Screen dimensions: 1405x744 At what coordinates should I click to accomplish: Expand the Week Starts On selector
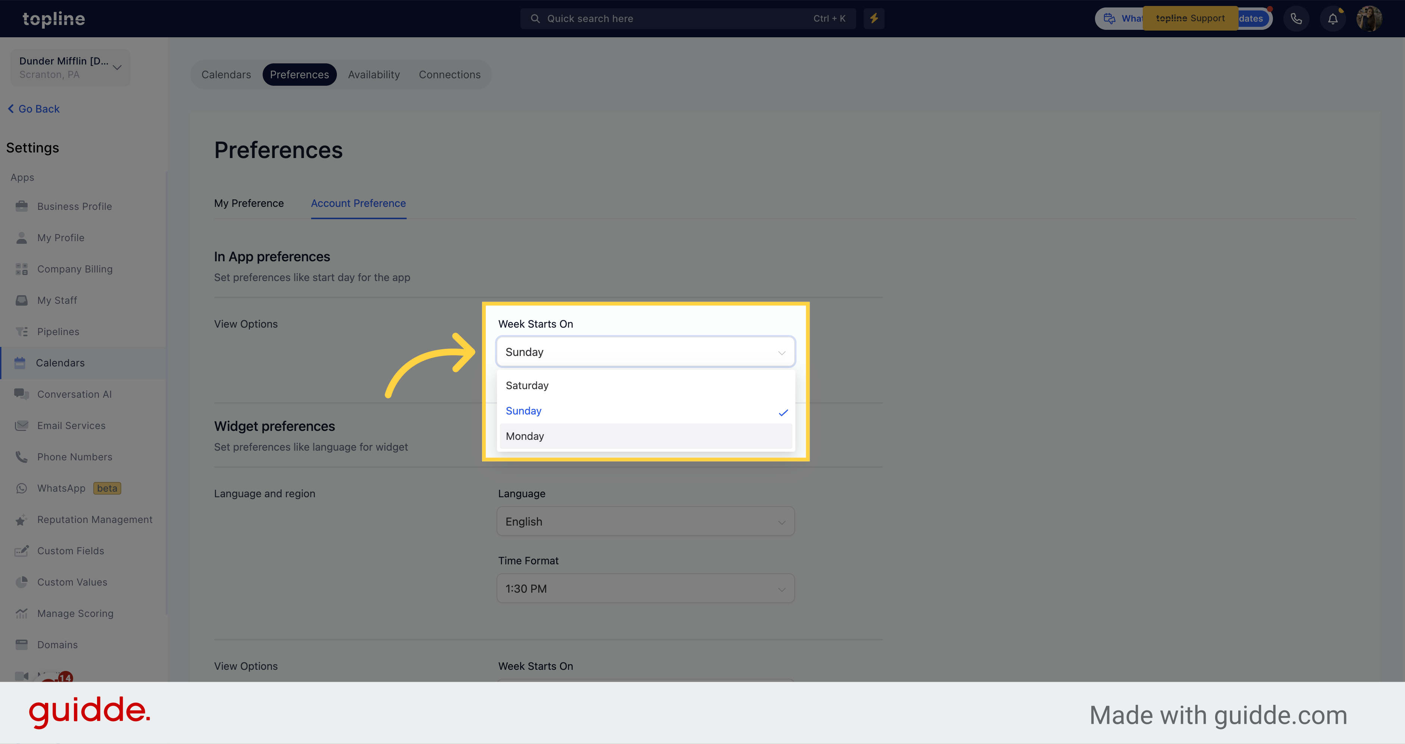click(x=645, y=351)
